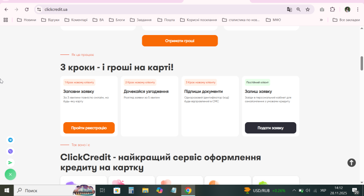Open the Google Translate page icon
This screenshot has height=196, width=364.
[x=289, y=9]
